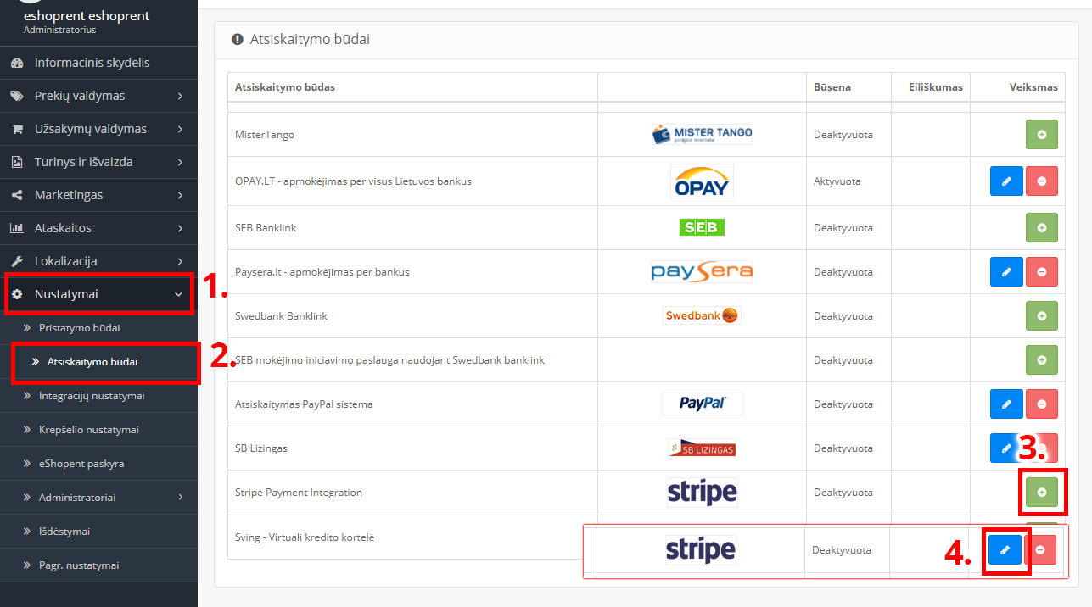This screenshot has width=1092, height=607.
Task: Click Stripe logo in Stripe Payment Integration row
Action: click(x=702, y=492)
